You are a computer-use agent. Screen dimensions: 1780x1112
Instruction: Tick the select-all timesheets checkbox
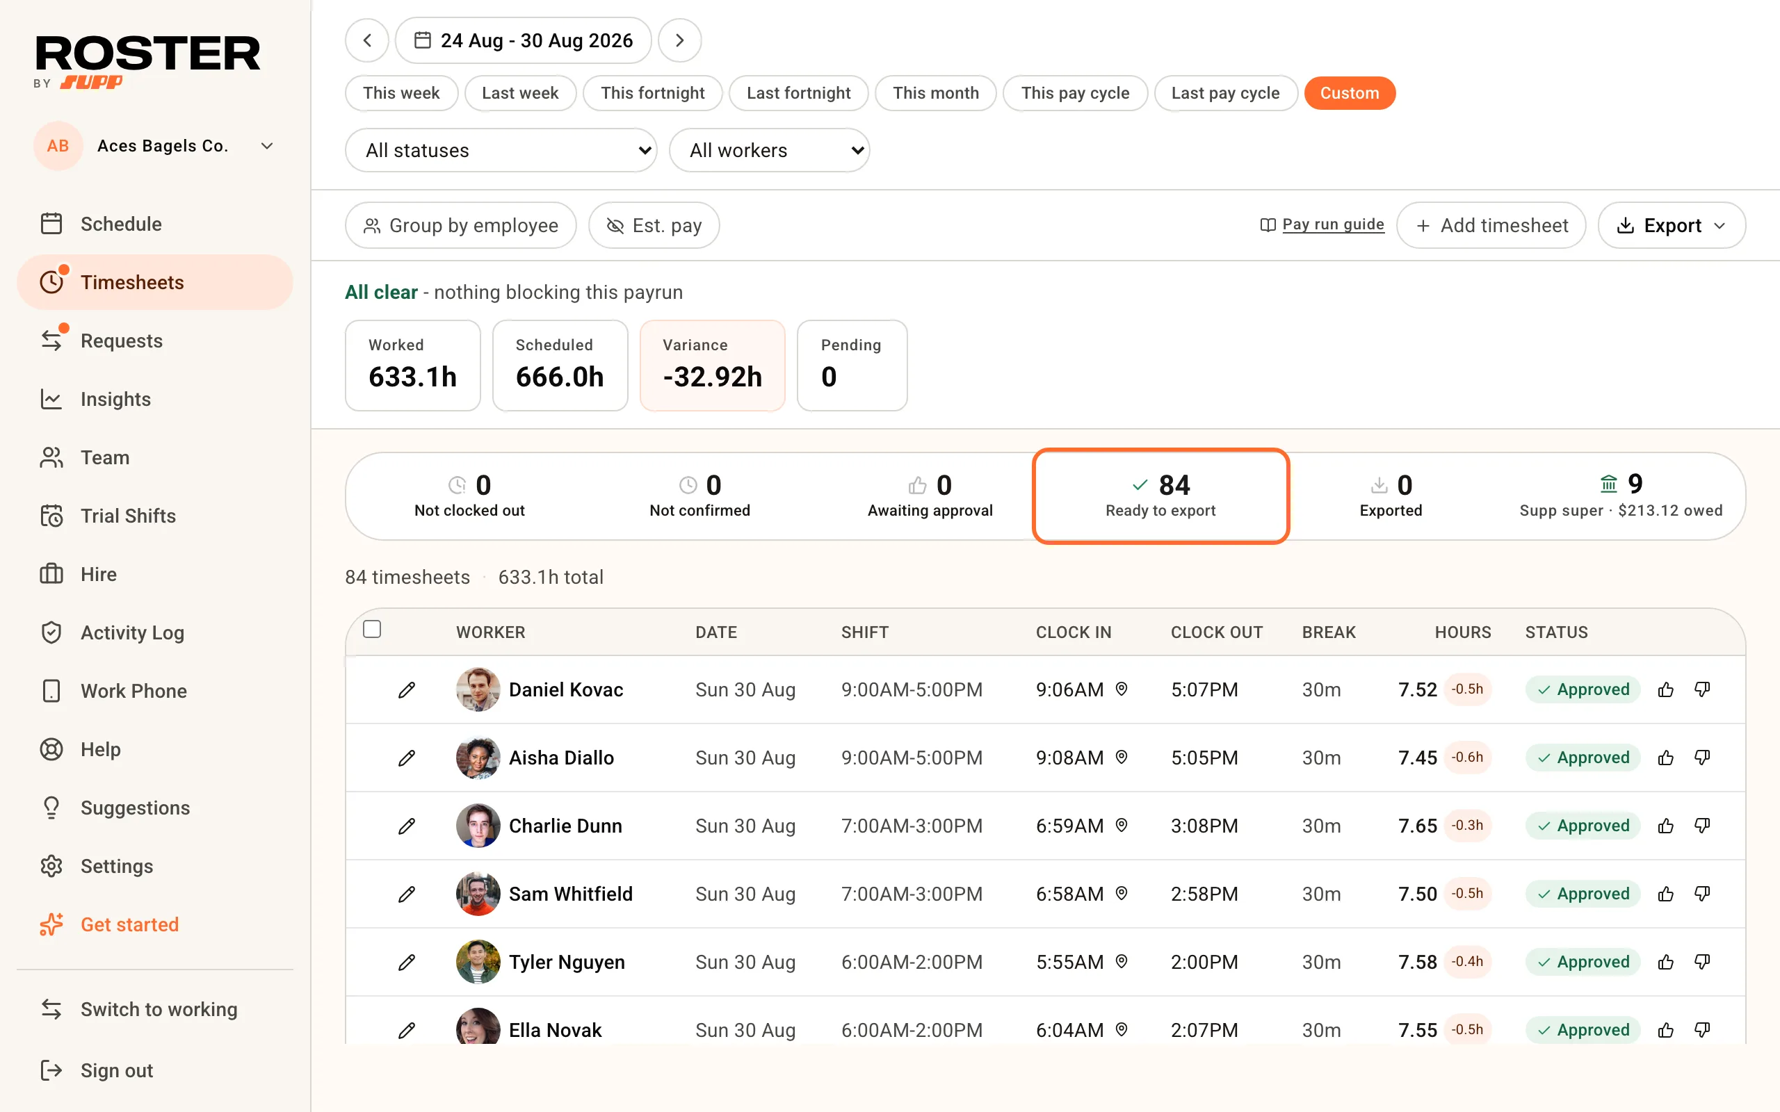pyautogui.click(x=372, y=630)
